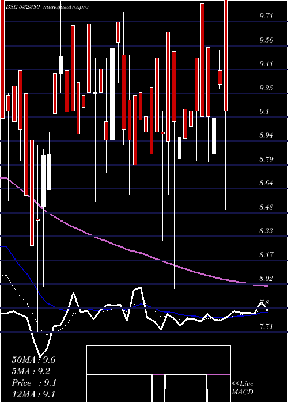Image resolution: width=288 pixels, height=403 pixels.
Task: Select the 8.17 price axis label
Action: click(x=266, y=254)
